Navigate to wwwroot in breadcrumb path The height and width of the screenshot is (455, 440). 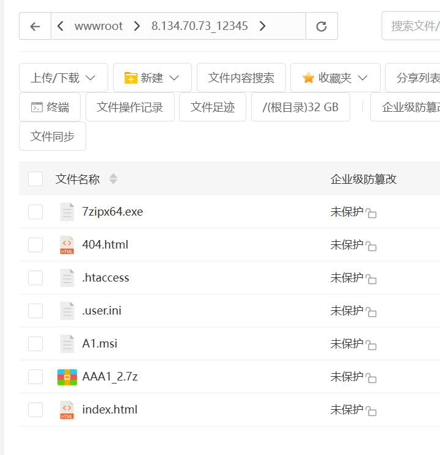point(98,26)
